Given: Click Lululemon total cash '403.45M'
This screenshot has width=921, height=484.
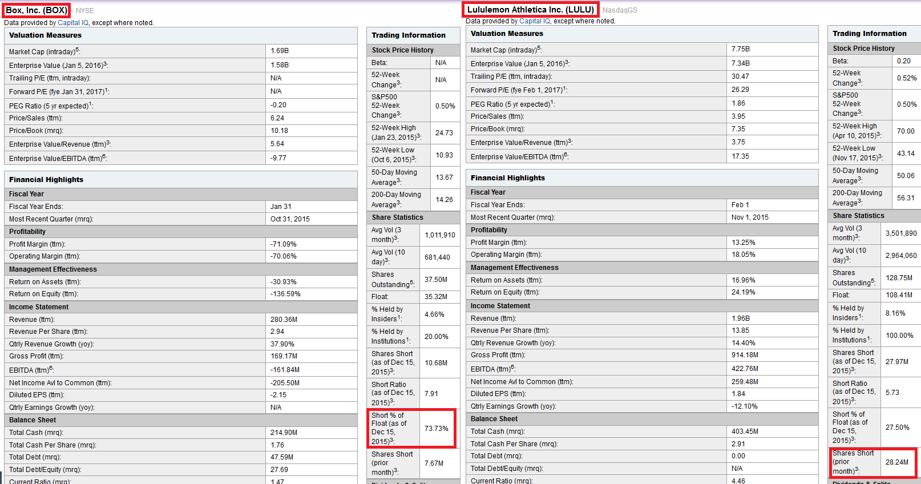Looking at the screenshot, I should pyautogui.click(x=745, y=431).
